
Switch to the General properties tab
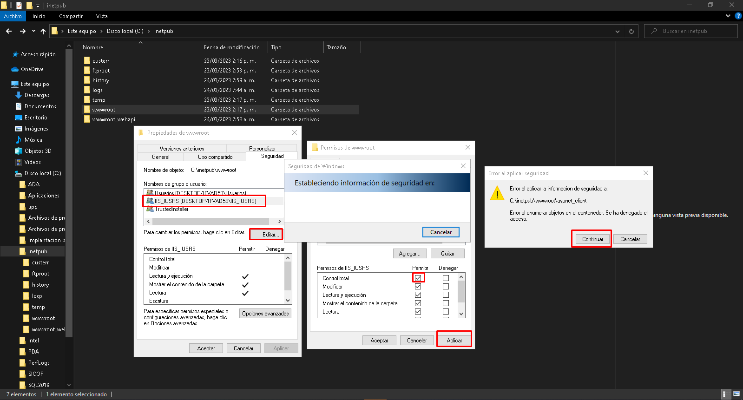[161, 157]
